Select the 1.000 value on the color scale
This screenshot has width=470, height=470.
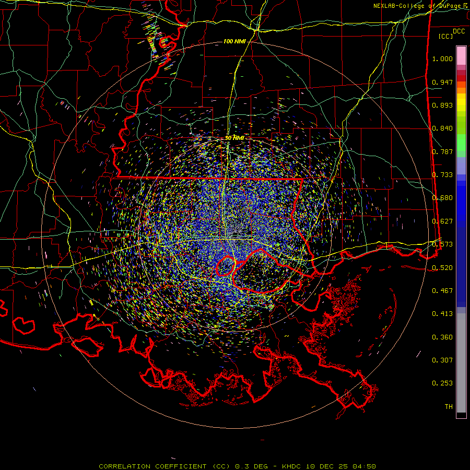442,58
